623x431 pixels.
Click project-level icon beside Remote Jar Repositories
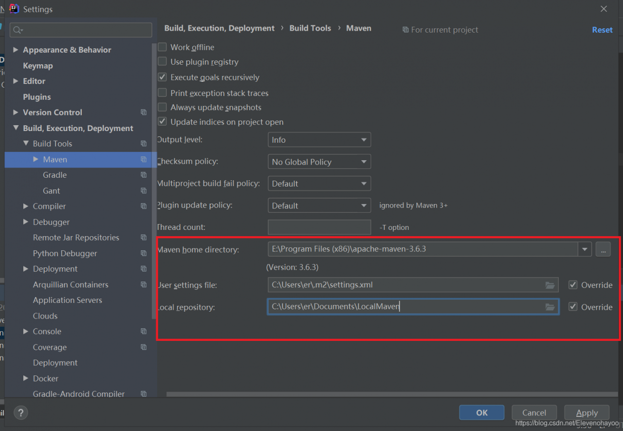coord(144,238)
